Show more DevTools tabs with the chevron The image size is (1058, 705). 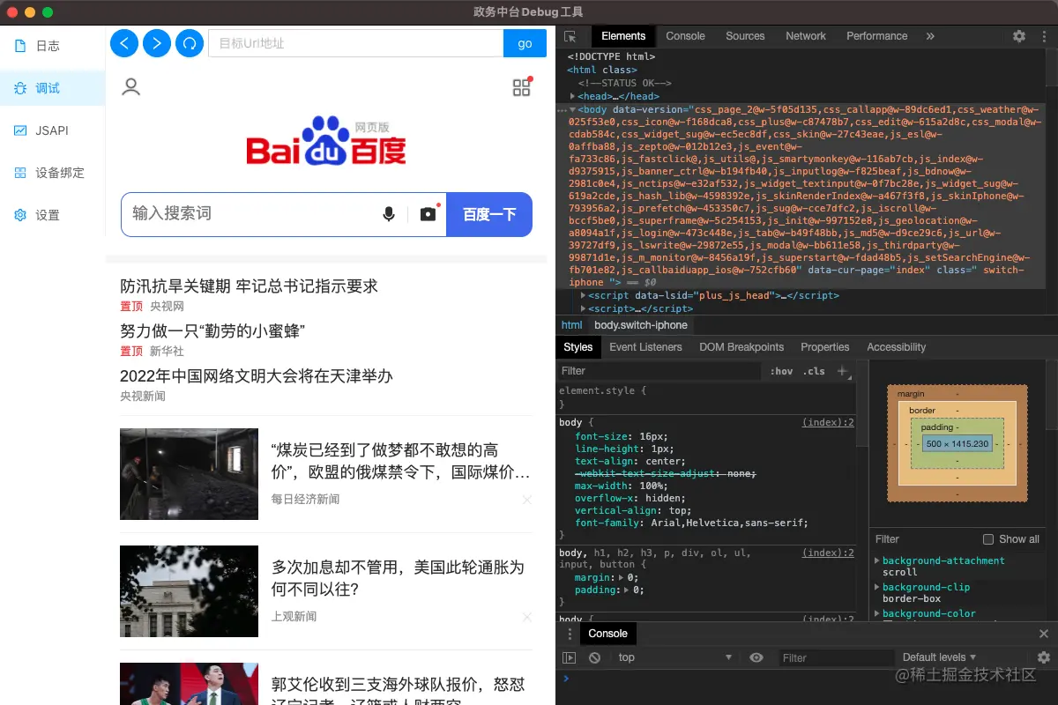click(930, 36)
